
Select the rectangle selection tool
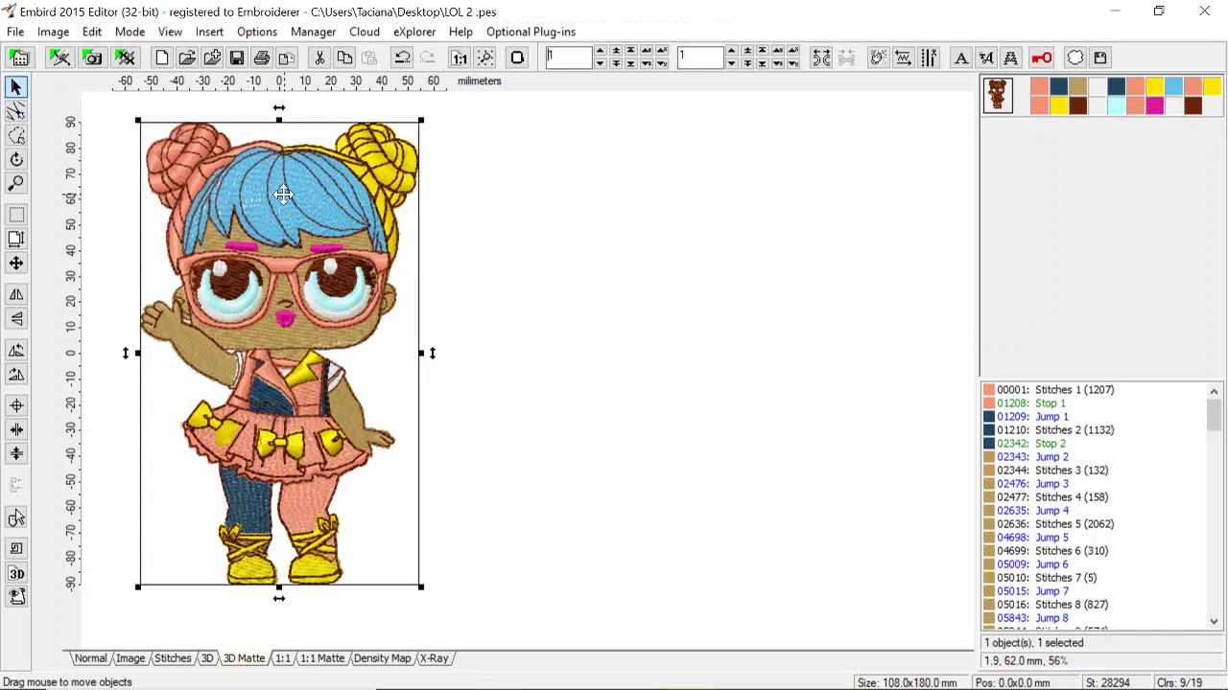[x=16, y=215]
